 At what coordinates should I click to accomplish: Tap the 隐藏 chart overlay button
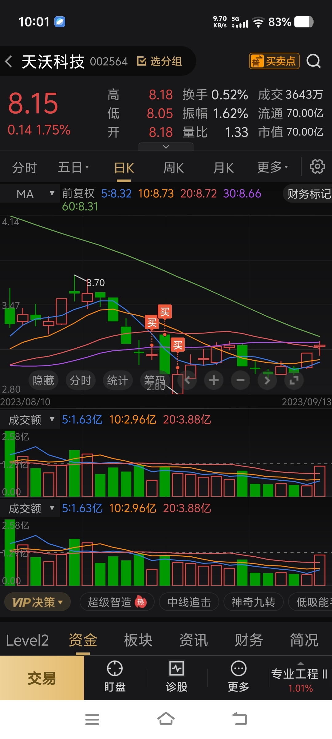[x=43, y=381]
